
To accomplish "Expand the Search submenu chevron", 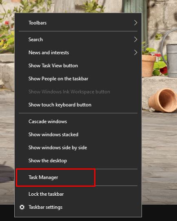I will point(135,40).
